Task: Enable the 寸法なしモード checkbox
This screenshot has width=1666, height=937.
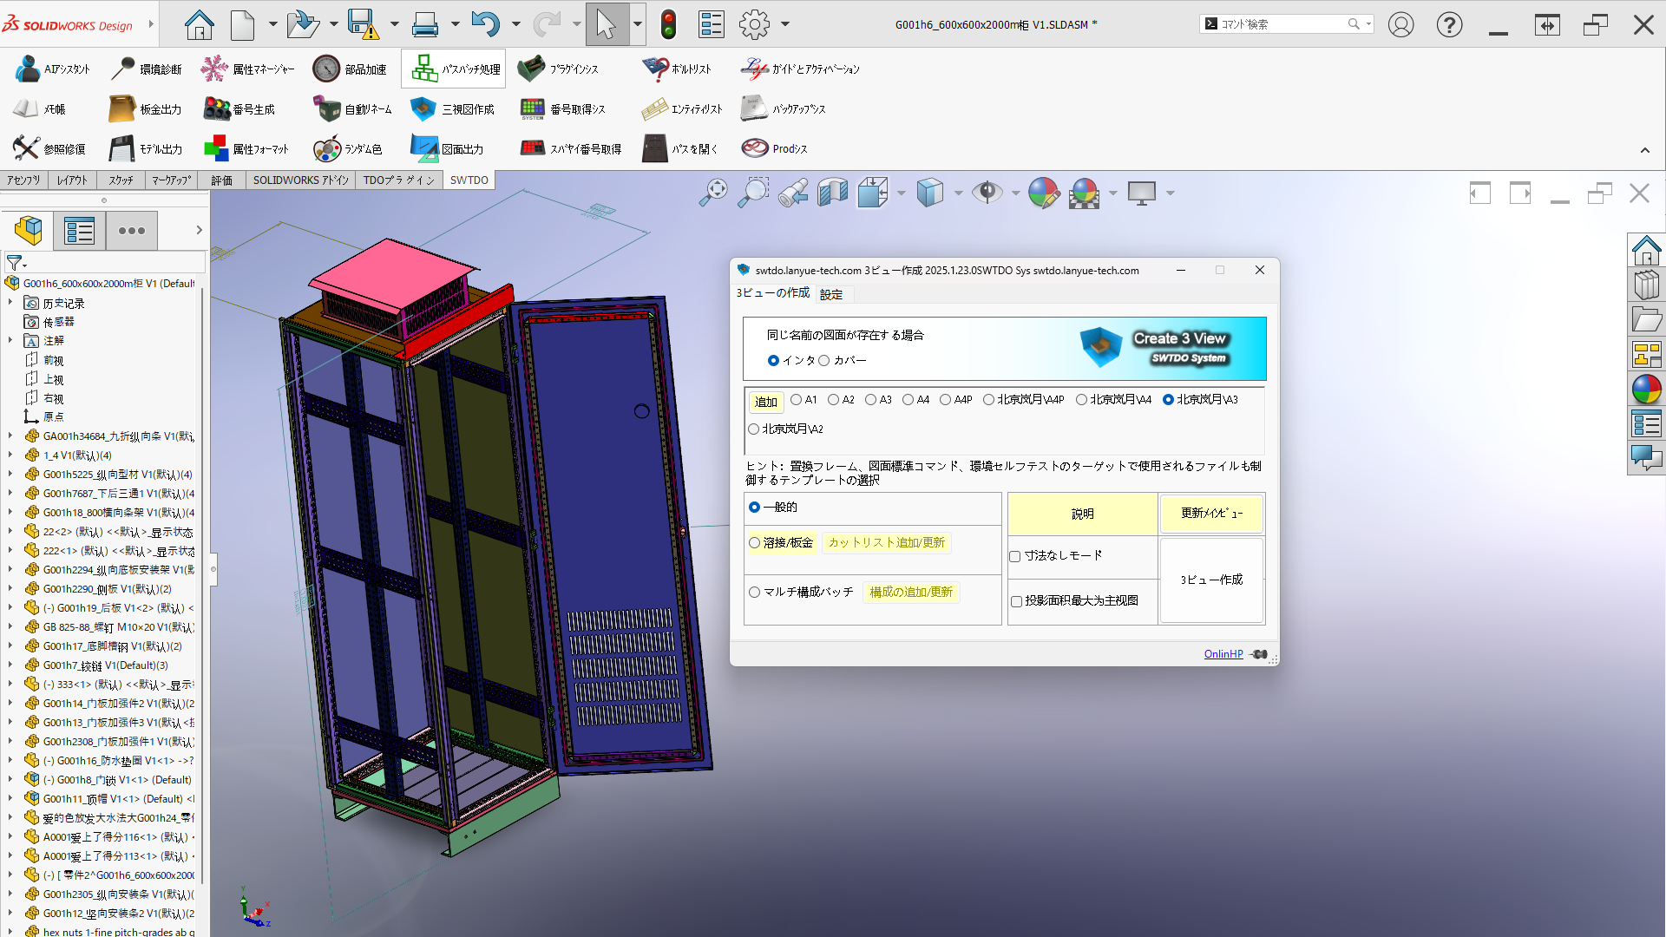Action: pos(1014,556)
